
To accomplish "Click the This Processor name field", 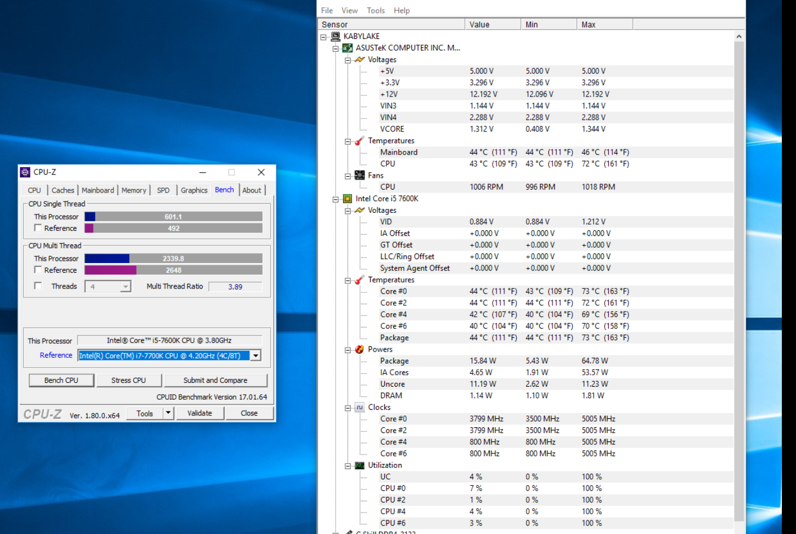I will (169, 340).
